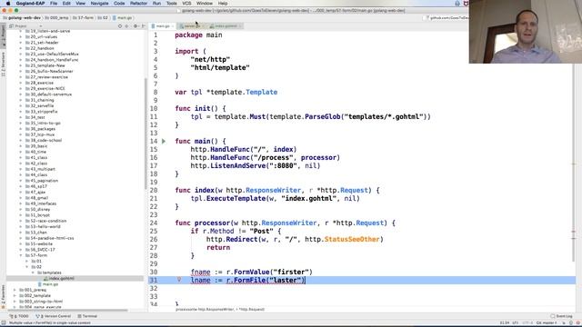Close the index.gohtml editor tab
The height and width of the screenshot is (327, 582).
coord(240,26)
